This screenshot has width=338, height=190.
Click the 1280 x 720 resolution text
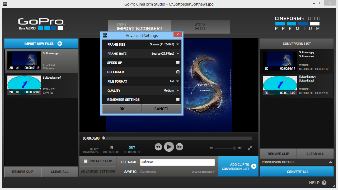click(49, 89)
